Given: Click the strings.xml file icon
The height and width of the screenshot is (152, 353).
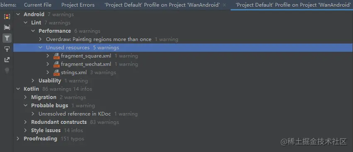Looking at the screenshot, I should (x=56, y=72).
